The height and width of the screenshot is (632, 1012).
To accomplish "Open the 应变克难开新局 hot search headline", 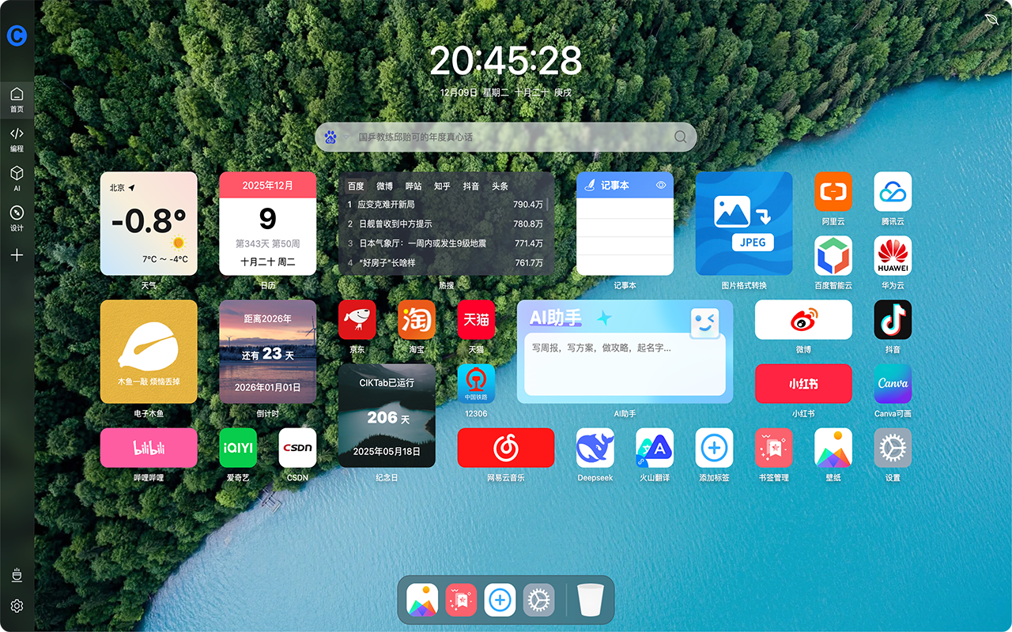I will (x=386, y=205).
